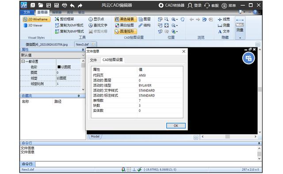This screenshot has width=283, height=174.
Task: Launch the 查找文字 find text tool
Action: pos(98,25)
